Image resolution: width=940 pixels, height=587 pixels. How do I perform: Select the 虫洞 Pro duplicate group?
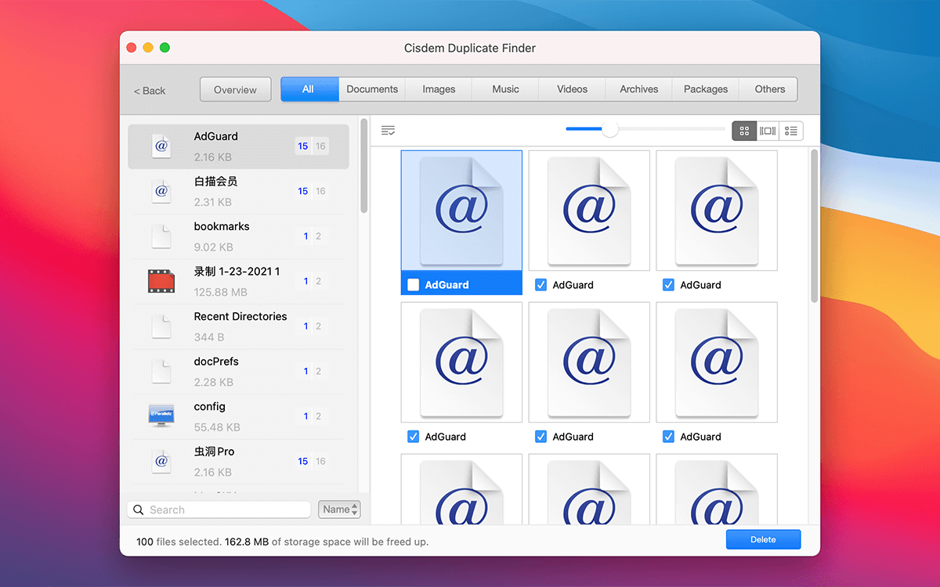(238, 462)
